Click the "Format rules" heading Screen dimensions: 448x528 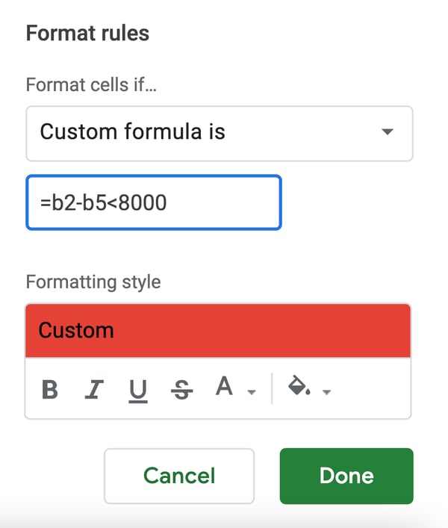click(x=87, y=34)
